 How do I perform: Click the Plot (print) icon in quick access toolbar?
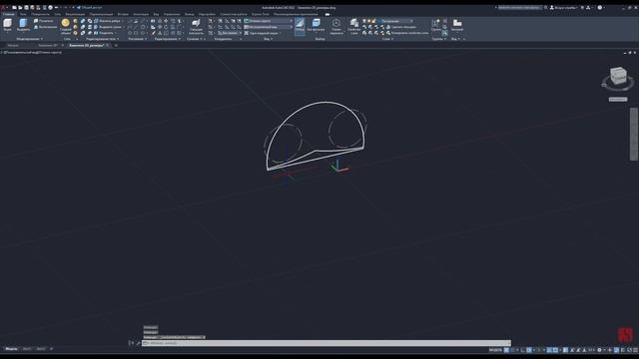click(51, 7)
